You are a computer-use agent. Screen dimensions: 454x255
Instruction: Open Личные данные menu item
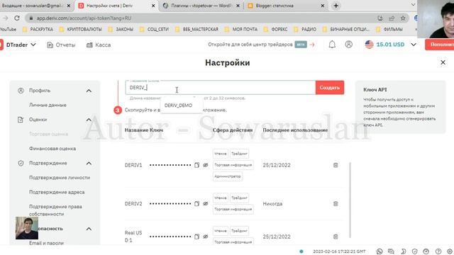coord(48,105)
